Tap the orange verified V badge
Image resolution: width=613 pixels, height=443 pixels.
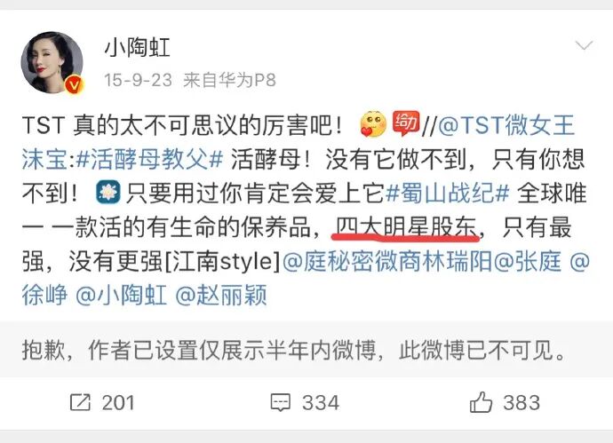click(x=75, y=84)
